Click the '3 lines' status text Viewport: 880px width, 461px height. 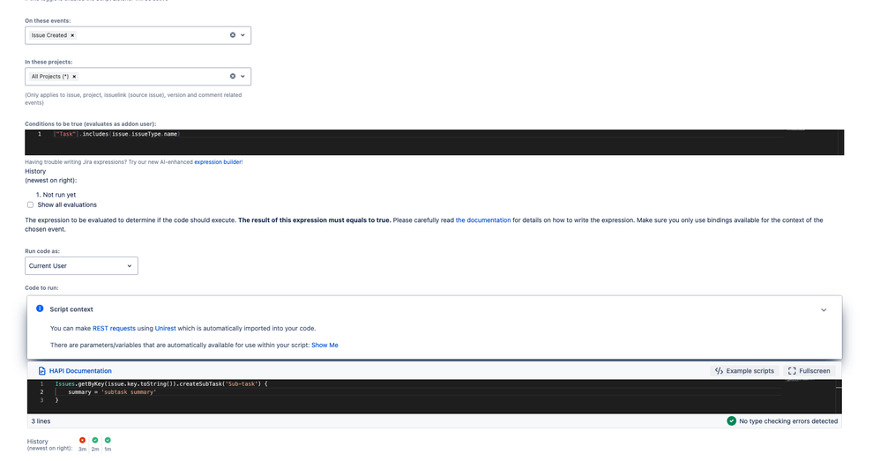click(41, 421)
